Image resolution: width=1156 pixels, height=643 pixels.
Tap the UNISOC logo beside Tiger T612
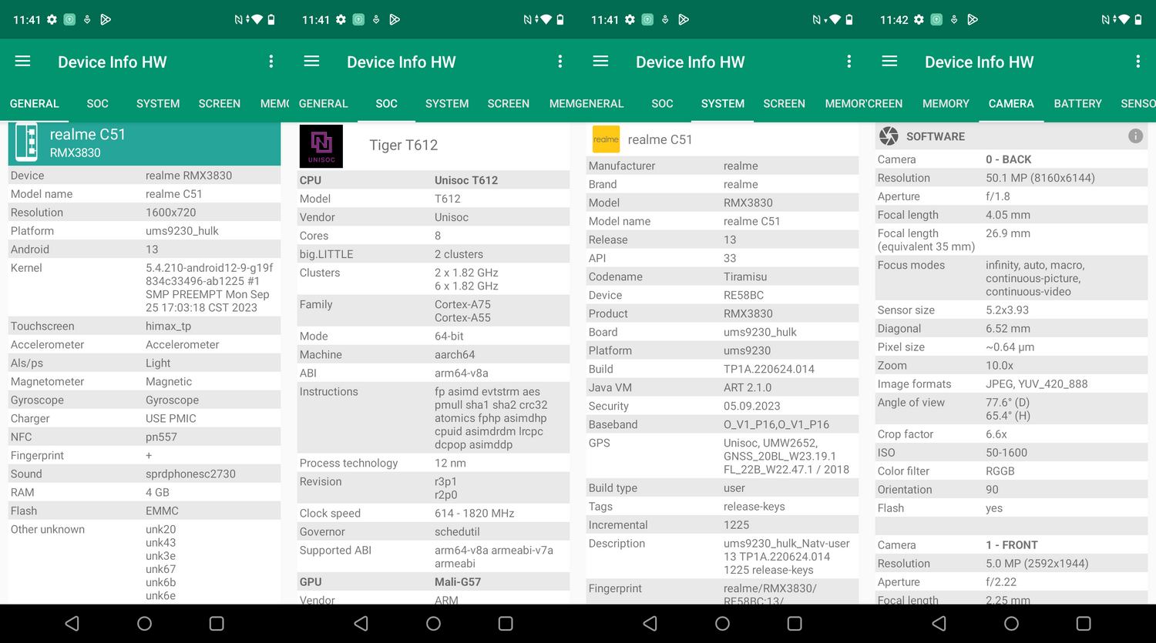coord(321,146)
